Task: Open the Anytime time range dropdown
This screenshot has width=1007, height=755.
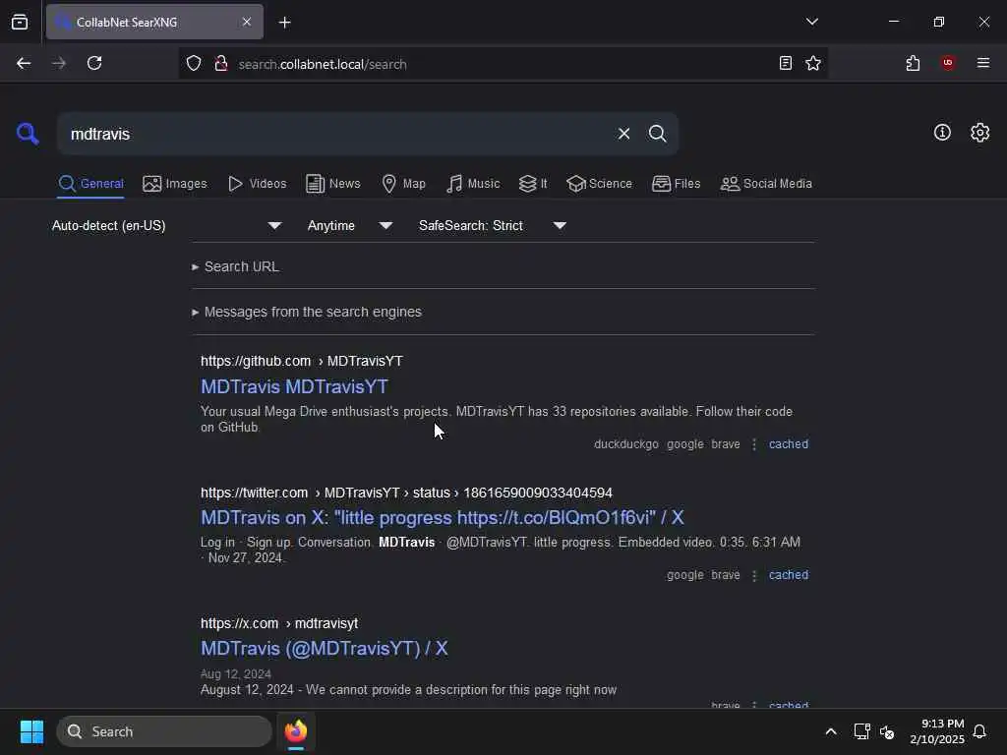Action: click(350, 225)
